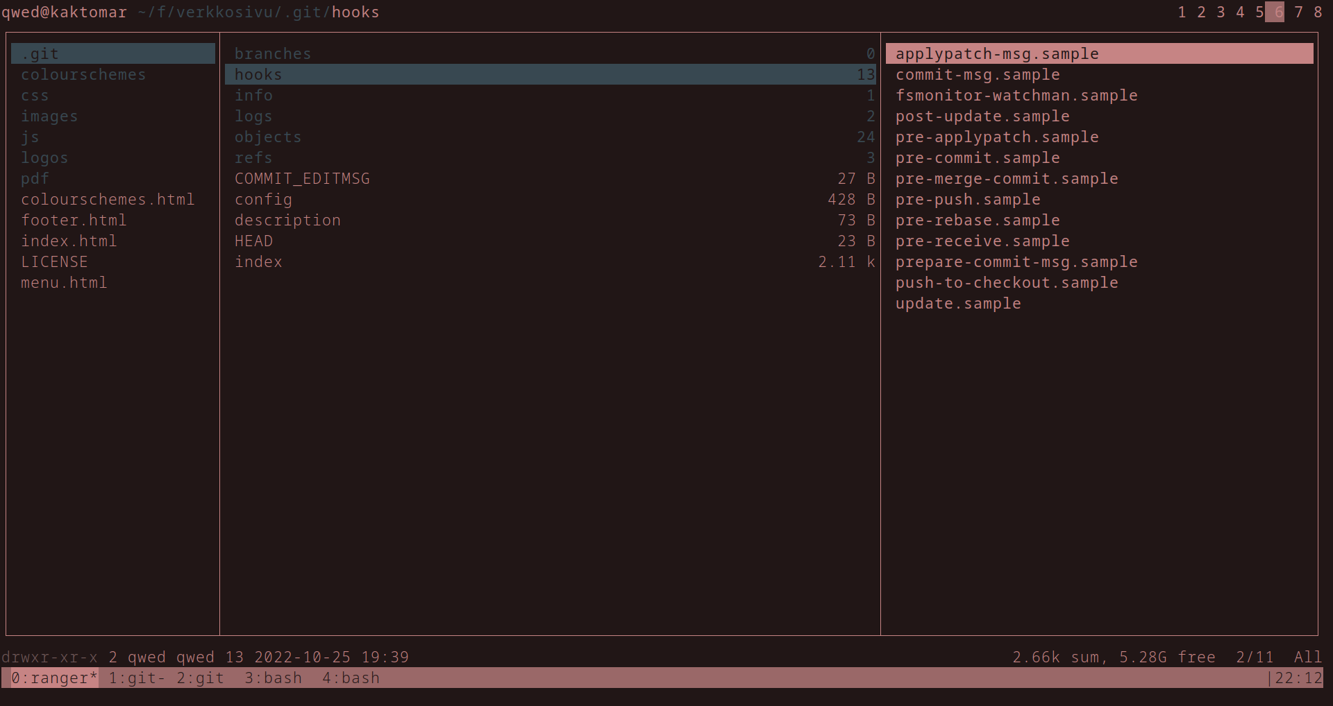
Task: Select the highlighted hooks directory
Action: pos(258,75)
